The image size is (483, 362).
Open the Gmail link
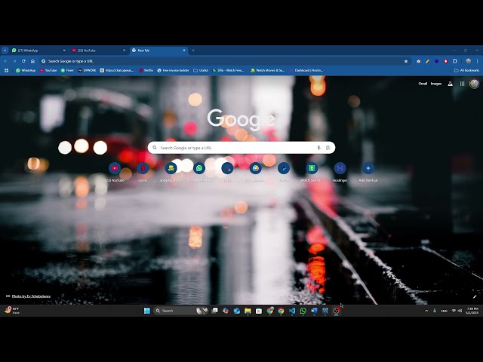point(423,84)
